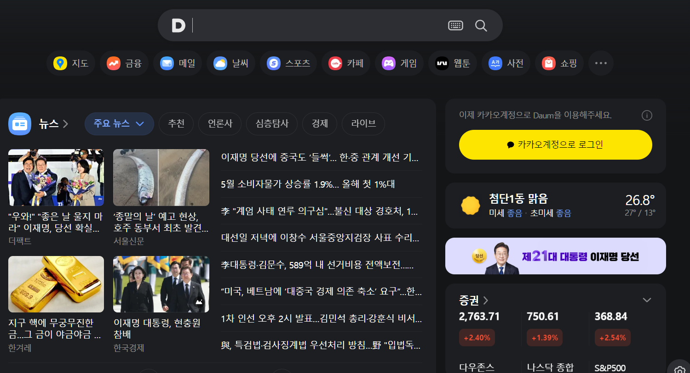Click the 첨단1동 맑음 weather location text
690x373 pixels.
[x=518, y=199]
